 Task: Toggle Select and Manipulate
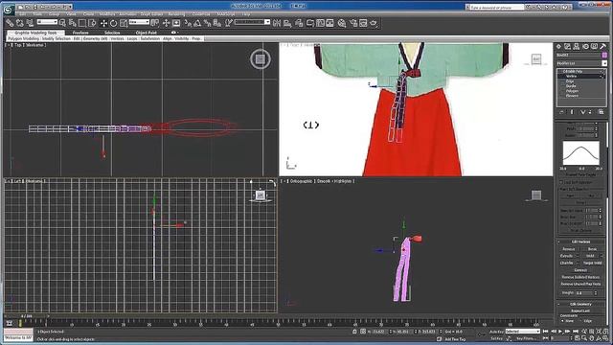(x=166, y=23)
